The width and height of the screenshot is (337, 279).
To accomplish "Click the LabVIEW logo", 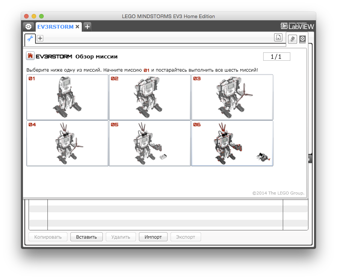I will [x=297, y=26].
